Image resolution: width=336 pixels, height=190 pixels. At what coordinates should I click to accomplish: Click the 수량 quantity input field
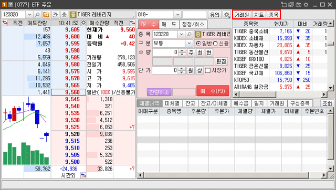coord(165,52)
